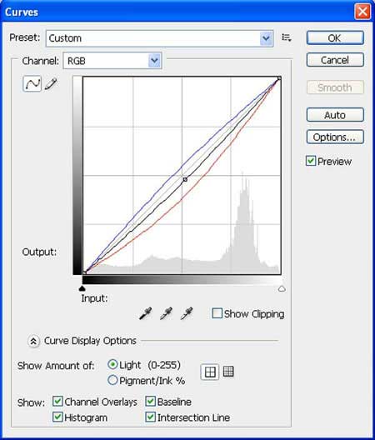375x440 pixels.
Task: Toggle the Preview checkbox
Action: click(311, 161)
